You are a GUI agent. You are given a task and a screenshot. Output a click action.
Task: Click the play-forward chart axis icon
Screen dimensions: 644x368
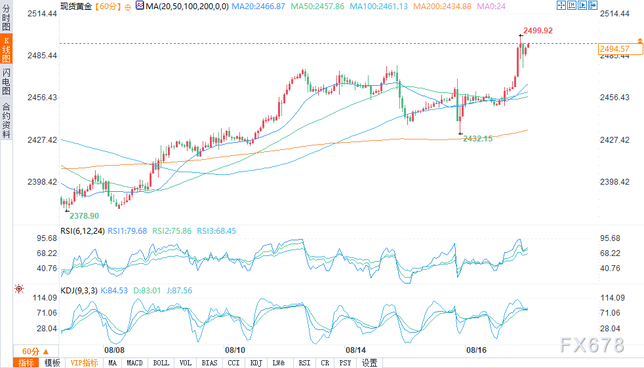click(582, 5)
